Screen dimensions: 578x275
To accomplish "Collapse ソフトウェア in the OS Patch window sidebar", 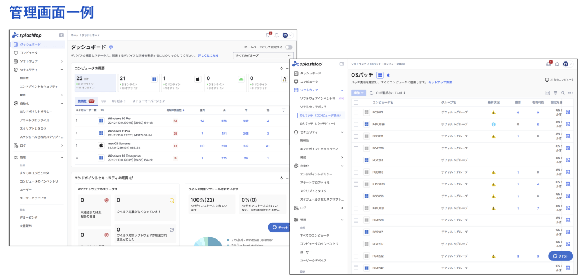I will [x=342, y=90].
